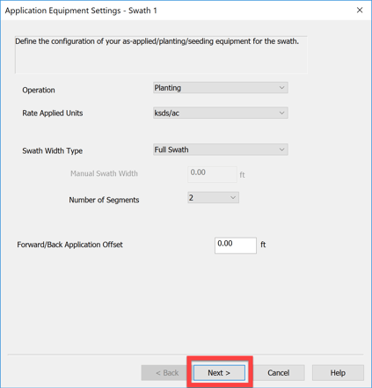
Task: Open the Operation dropdown showing Planting
Action: (x=221, y=88)
